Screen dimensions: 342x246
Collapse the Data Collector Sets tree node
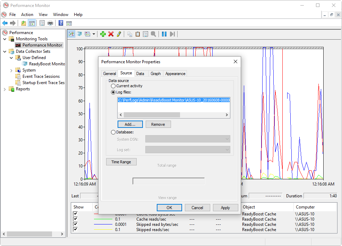(5, 51)
